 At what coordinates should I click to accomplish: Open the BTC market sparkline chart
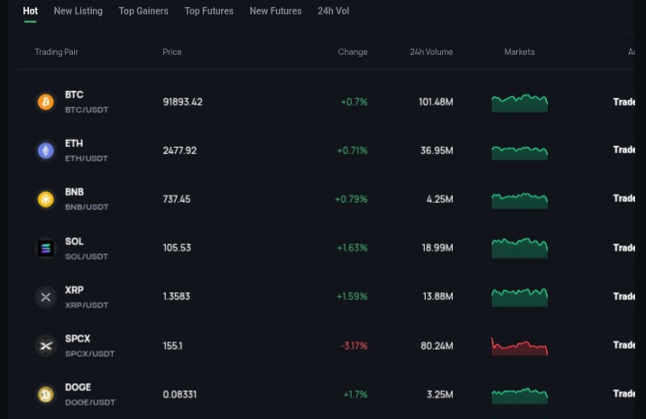point(520,103)
